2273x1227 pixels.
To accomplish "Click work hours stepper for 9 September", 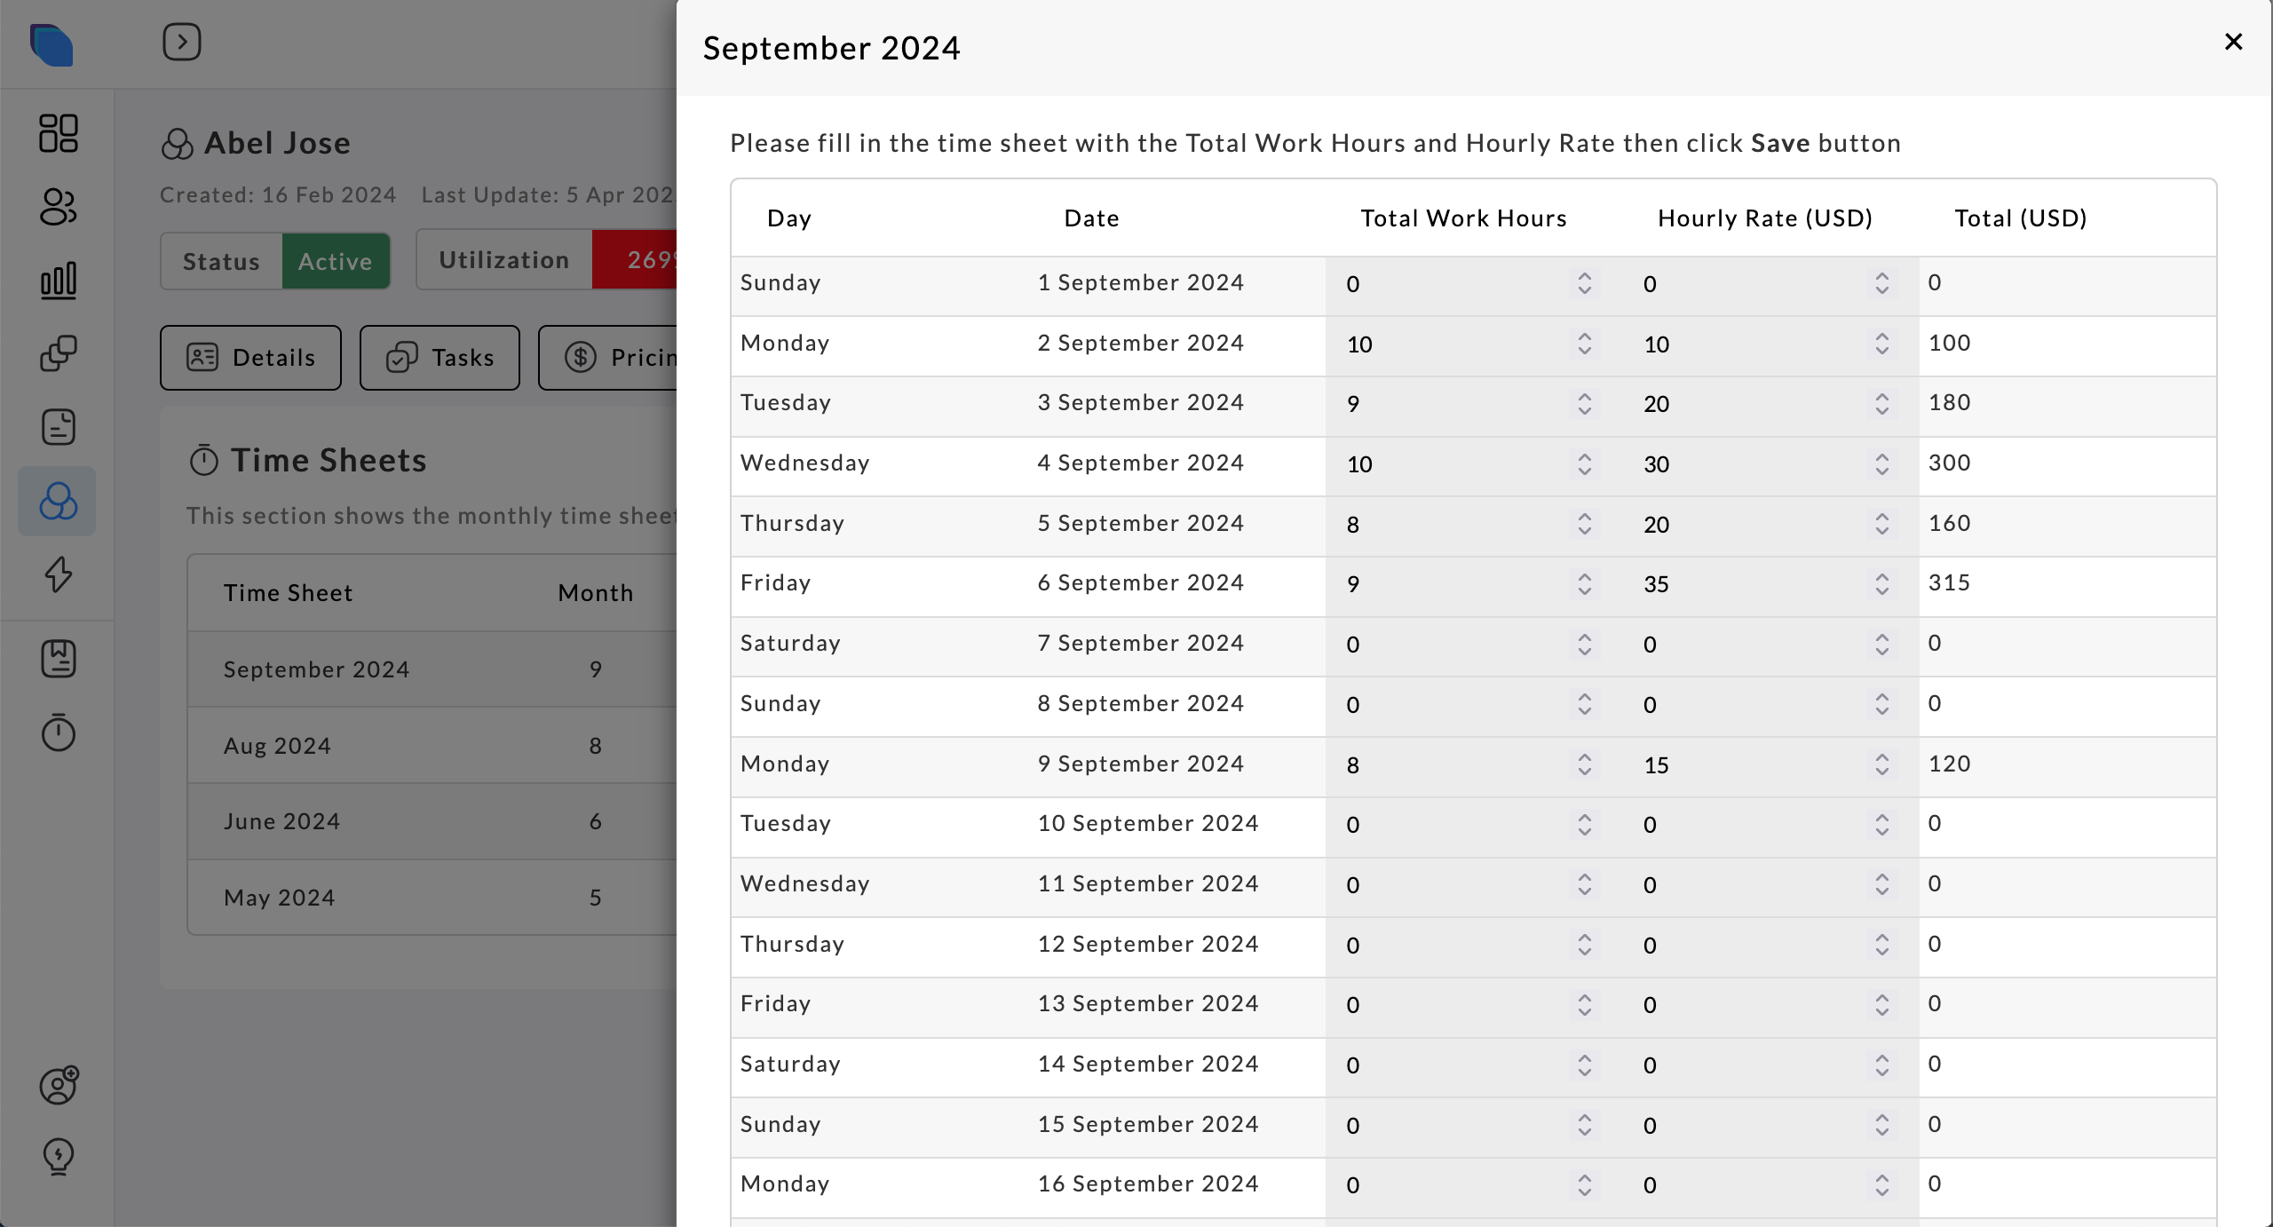I will pos(1585,764).
